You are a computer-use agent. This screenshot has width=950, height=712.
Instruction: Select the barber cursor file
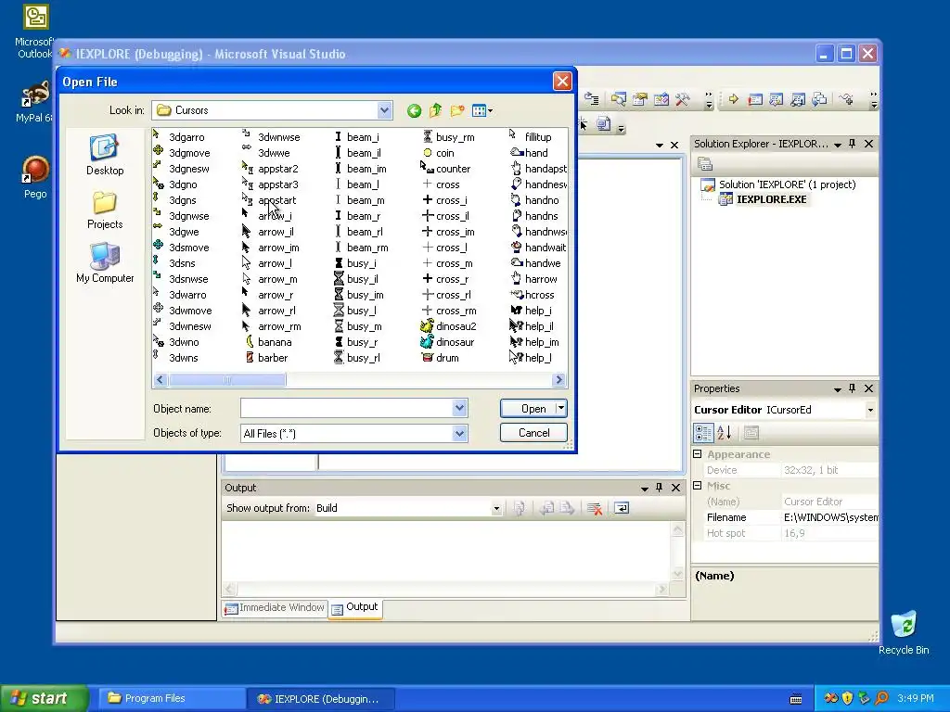tap(266, 358)
